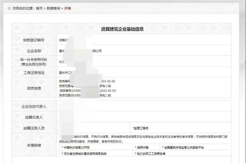
Task: Click the 企业法定代表人 label cell
Action: (34, 106)
